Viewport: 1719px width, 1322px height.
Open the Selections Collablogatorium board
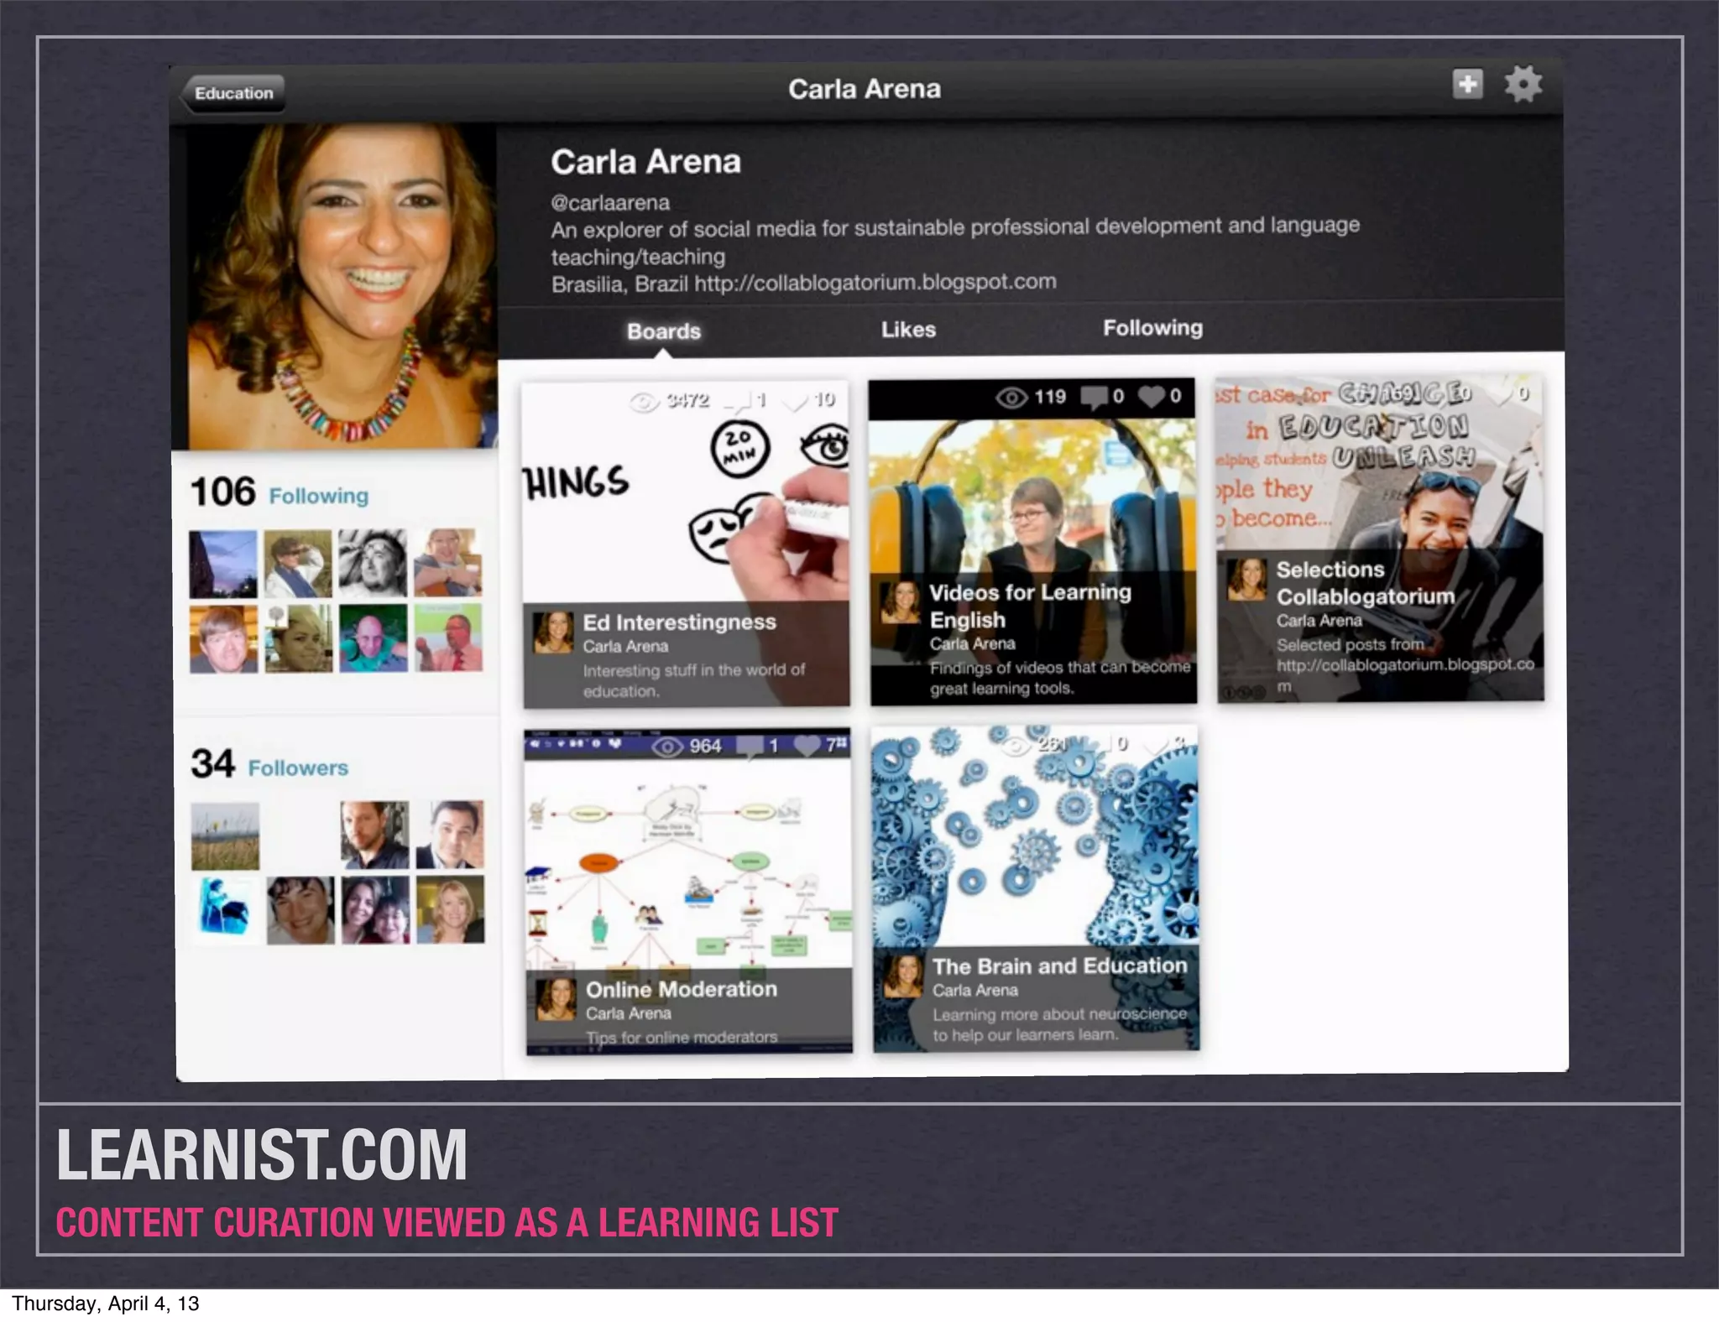pyautogui.click(x=1380, y=538)
